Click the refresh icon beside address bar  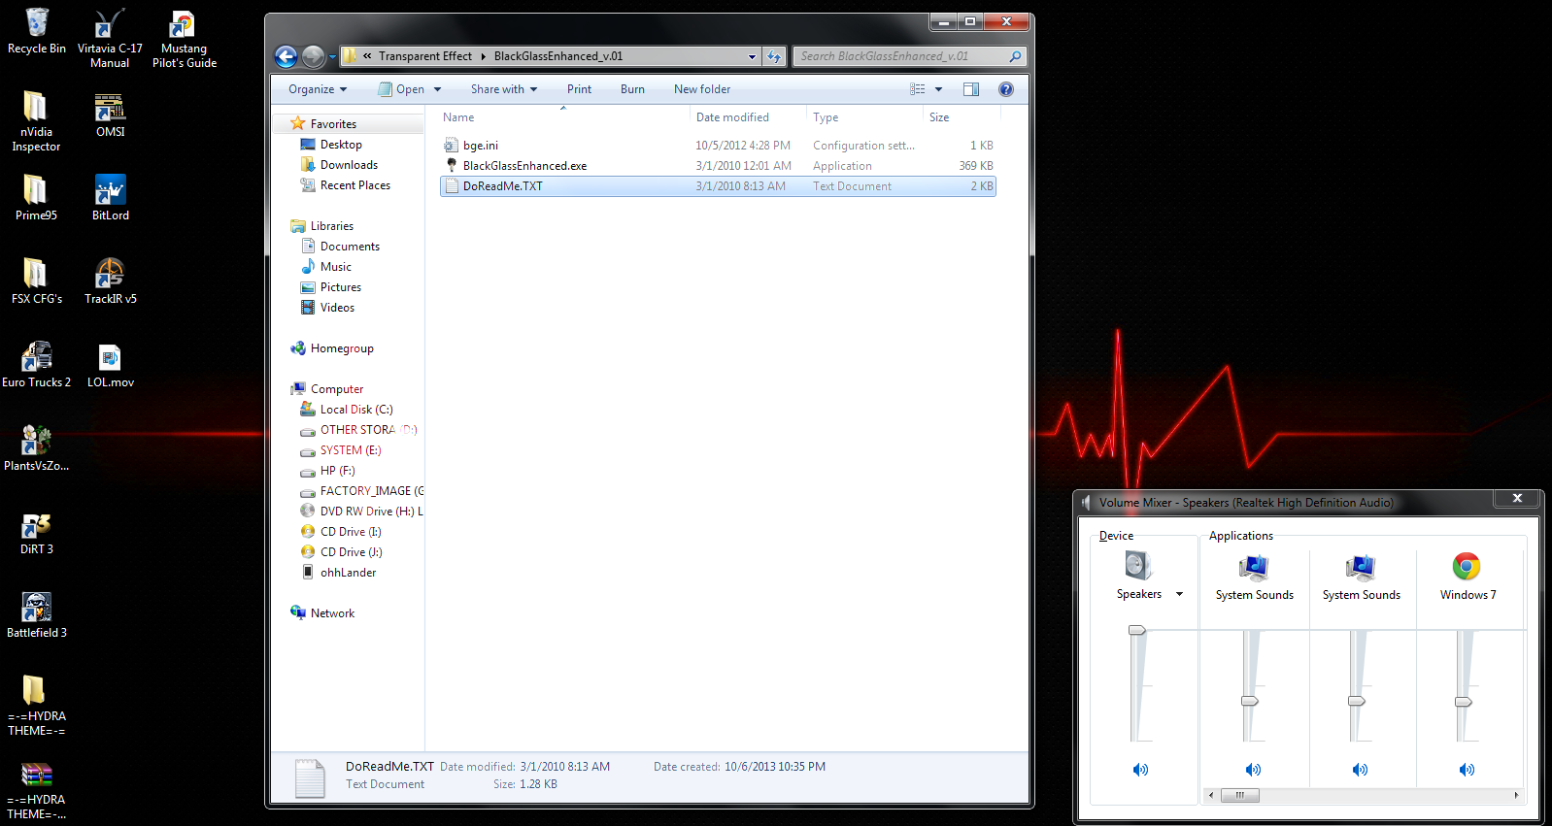[774, 56]
